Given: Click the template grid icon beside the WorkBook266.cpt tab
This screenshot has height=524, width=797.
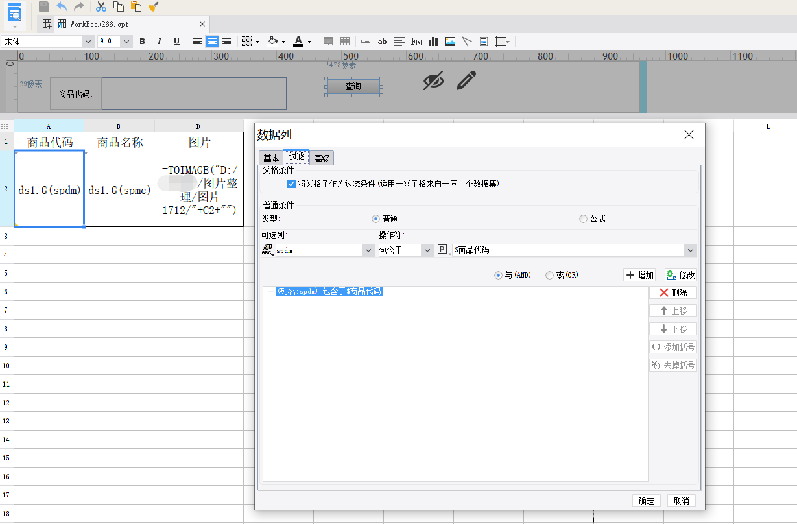Looking at the screenshot, I should pos(47,24).
